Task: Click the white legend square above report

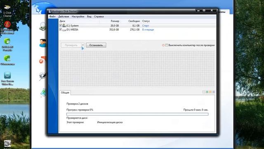Action: tap(204, 92)
